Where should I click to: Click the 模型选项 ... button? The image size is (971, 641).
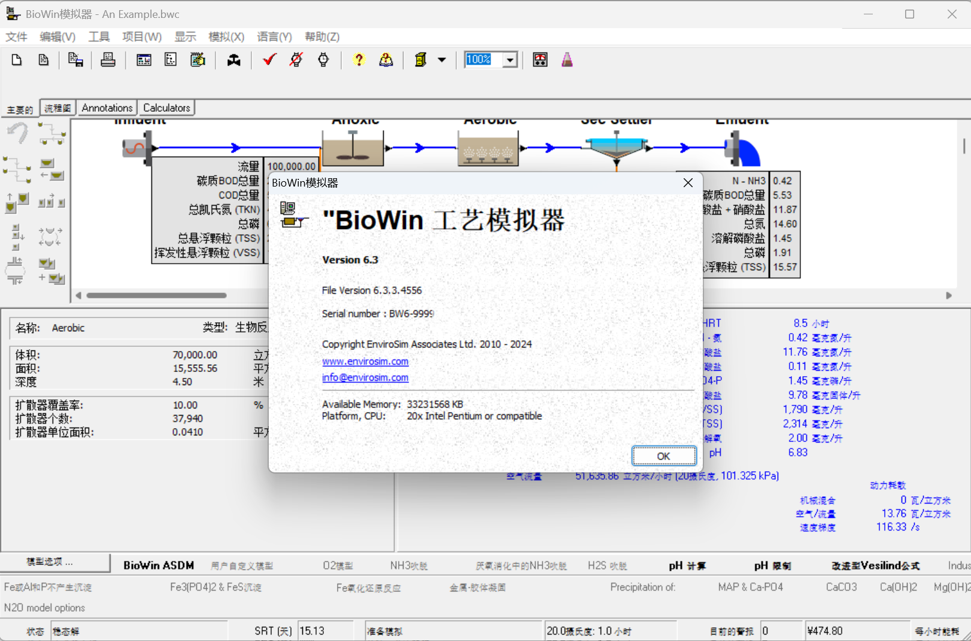tap(55, 562)
